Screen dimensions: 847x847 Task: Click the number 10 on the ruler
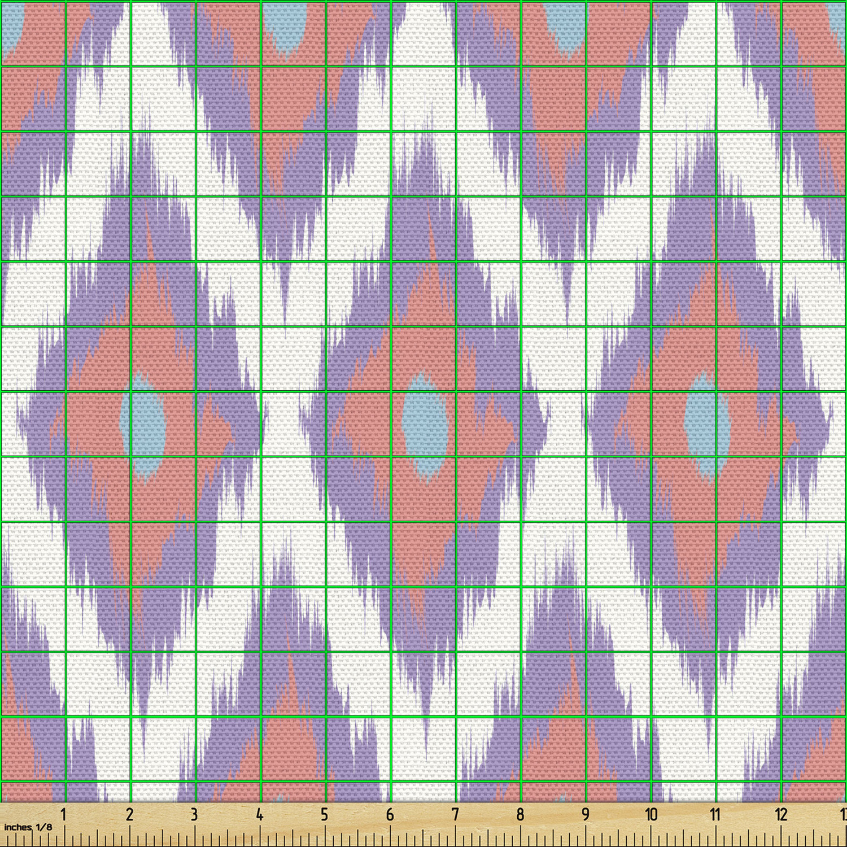(651, 815)
